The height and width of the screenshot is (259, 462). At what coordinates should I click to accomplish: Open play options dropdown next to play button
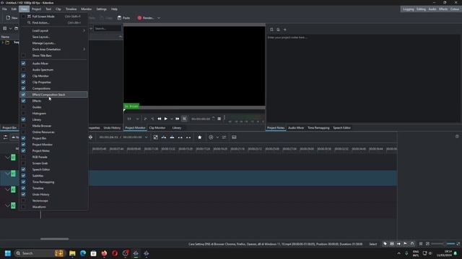click(172, 119)
